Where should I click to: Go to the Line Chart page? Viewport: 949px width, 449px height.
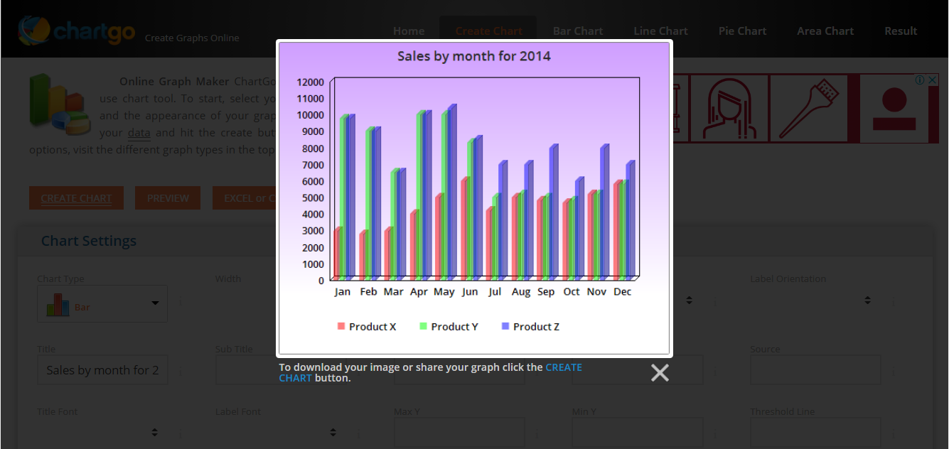660,31
